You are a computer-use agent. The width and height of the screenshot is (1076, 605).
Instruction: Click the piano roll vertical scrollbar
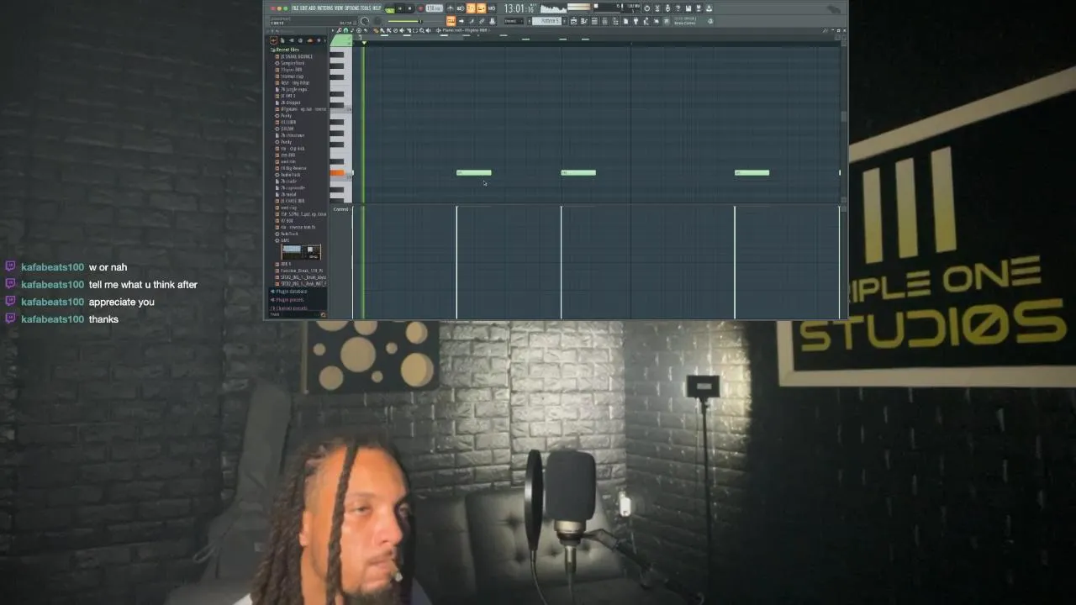(x=844, y=118)
